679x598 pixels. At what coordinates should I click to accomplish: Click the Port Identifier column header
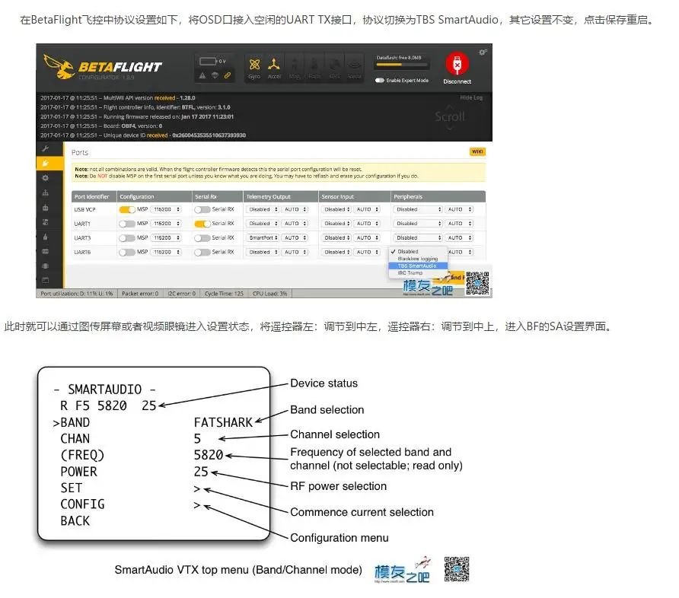(92, 197)
